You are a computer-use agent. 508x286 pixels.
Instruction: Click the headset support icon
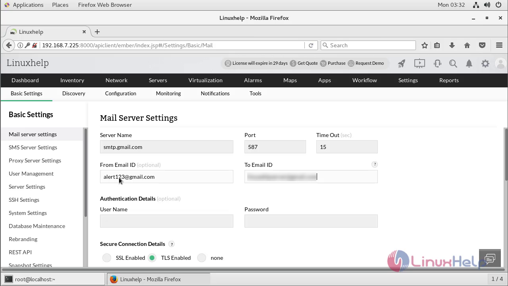(437, 63)
